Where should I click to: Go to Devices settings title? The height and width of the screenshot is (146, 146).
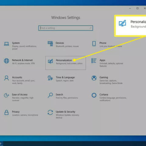coord(60,43)
